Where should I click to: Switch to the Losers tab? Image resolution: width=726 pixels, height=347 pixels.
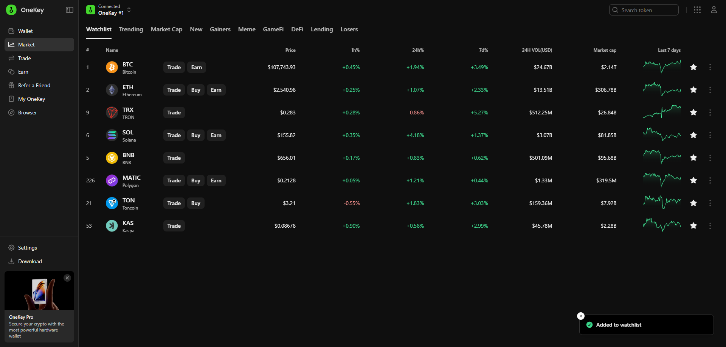tap(349, 29)
